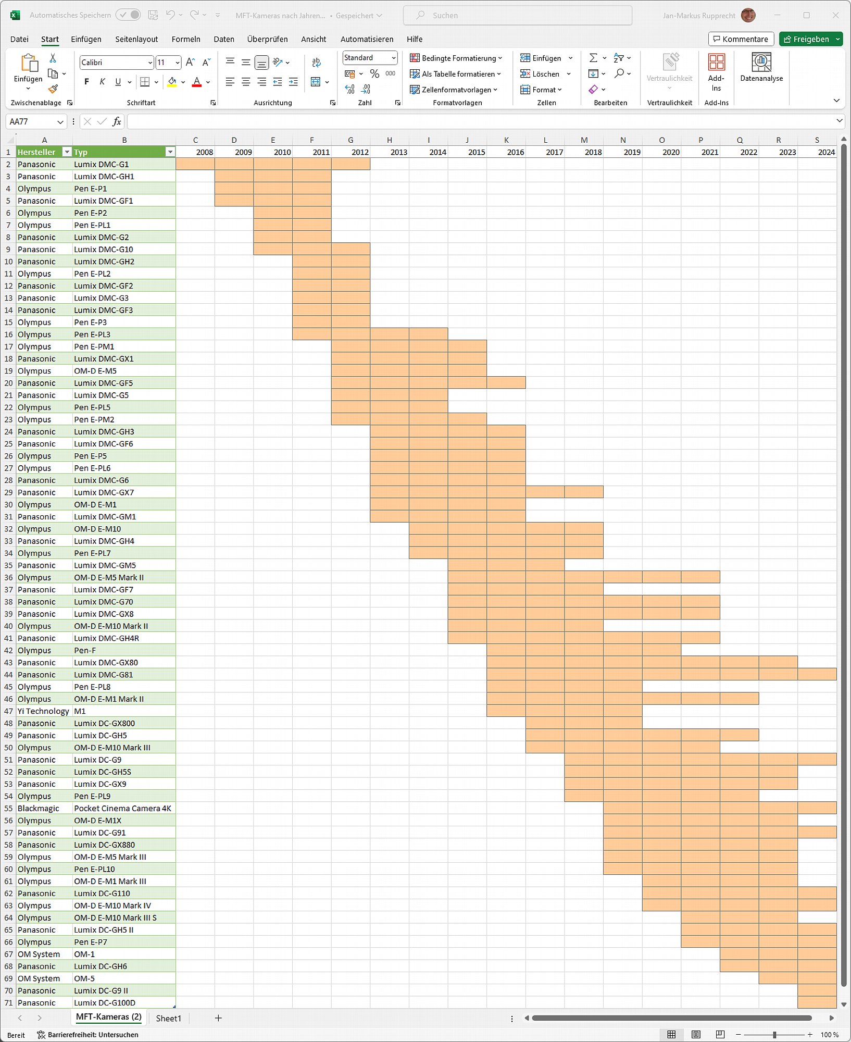The width and height of the screenshot is (851, 1042).
Task: Switch to the Seitenlayout ribbon tab
Action: click(x=136, y=39)
